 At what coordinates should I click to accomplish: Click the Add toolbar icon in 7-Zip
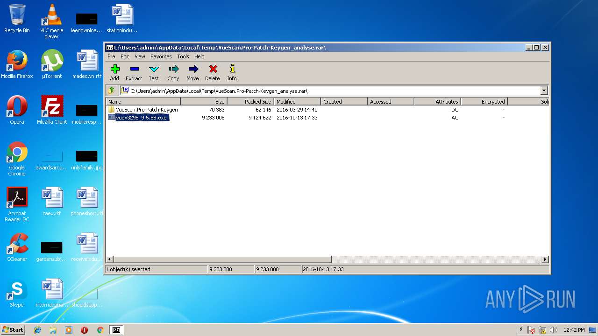pyautogui.click(x=114, y=72)
